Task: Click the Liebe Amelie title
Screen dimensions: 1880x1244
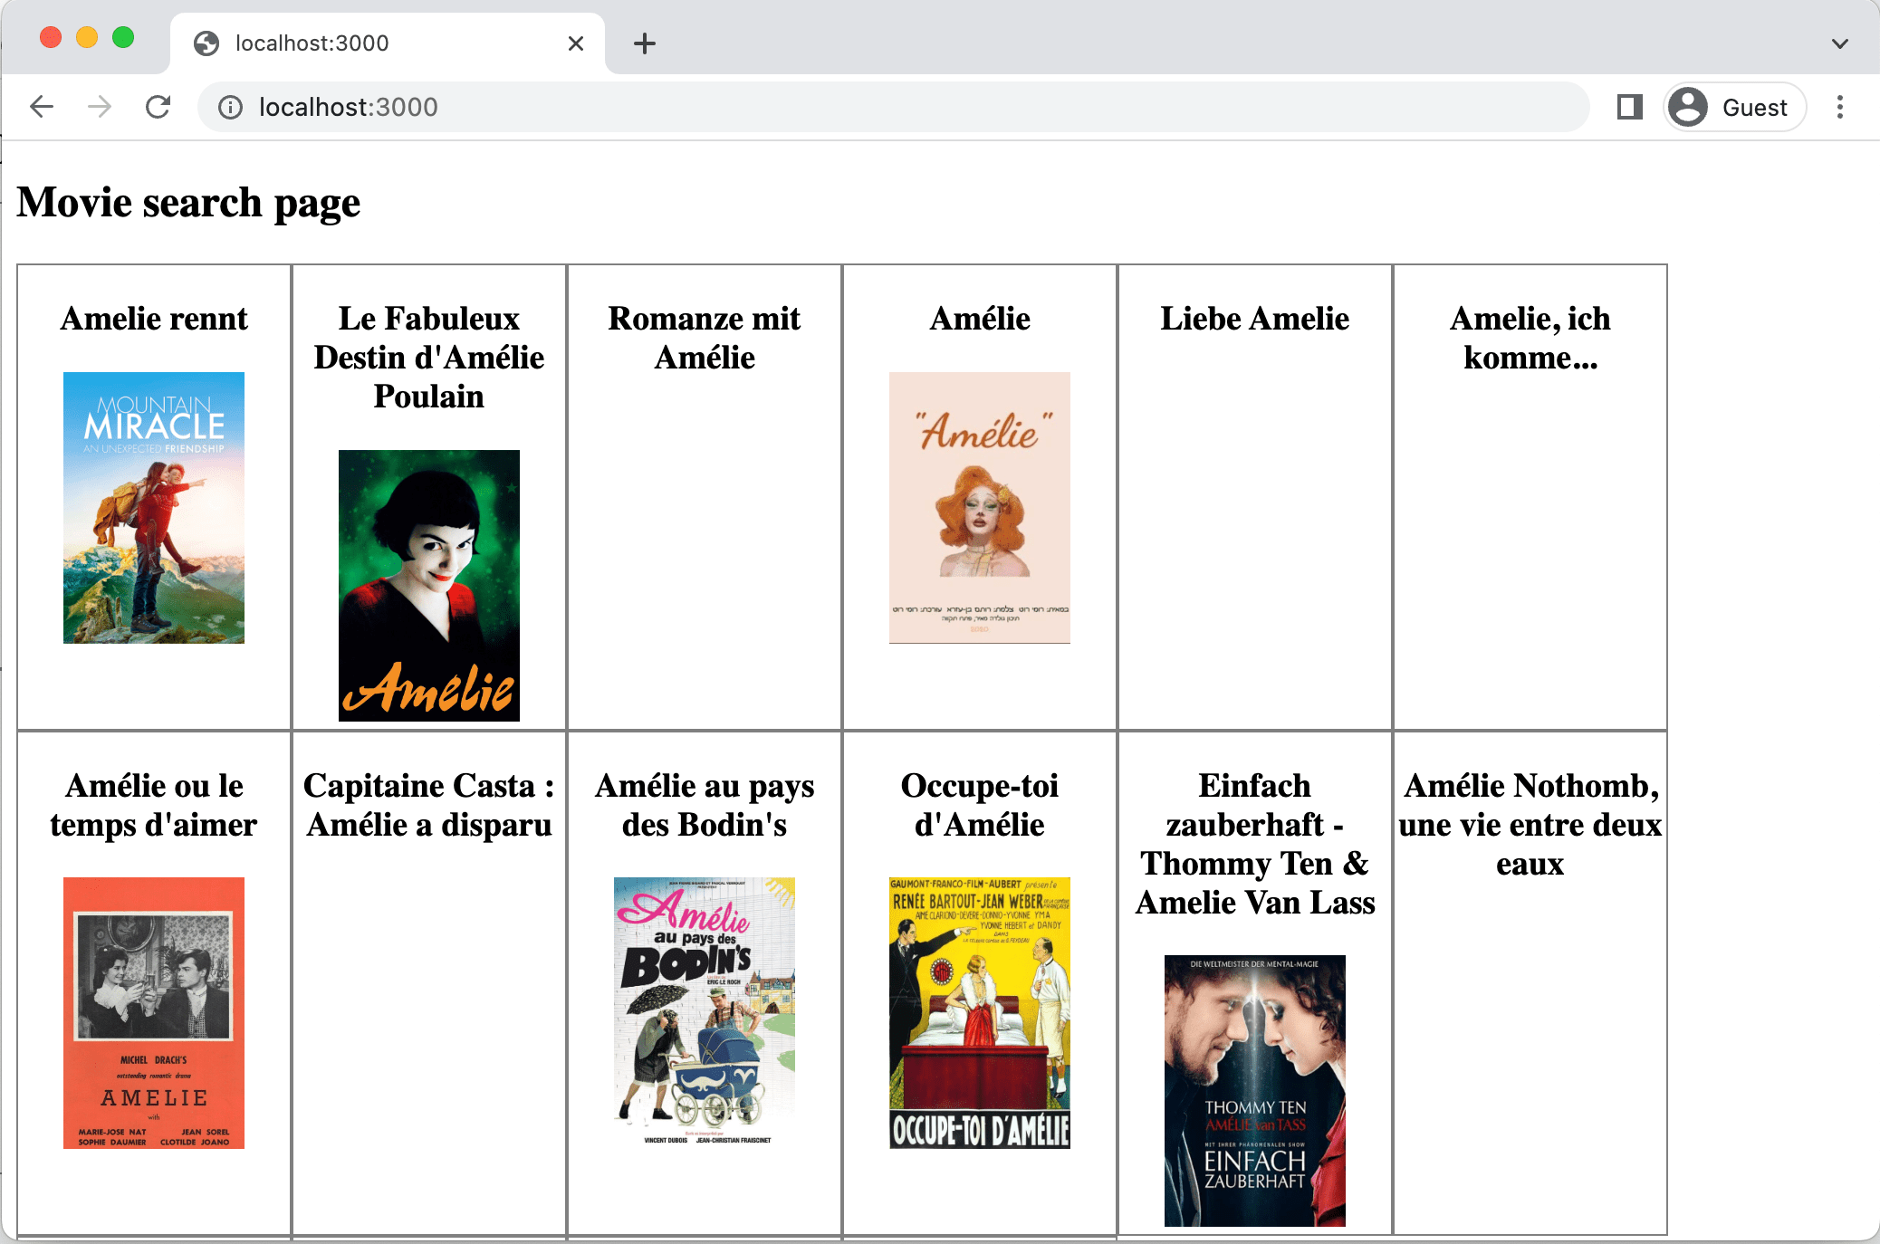Action: point(1255,319)
